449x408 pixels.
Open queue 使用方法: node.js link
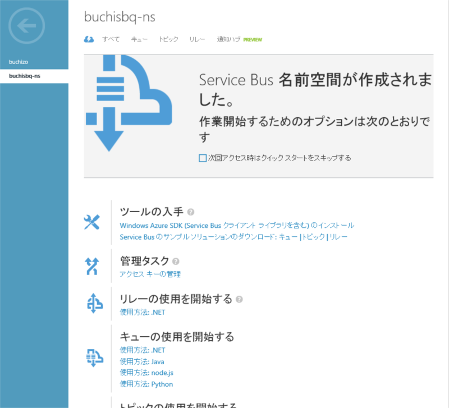146,373
